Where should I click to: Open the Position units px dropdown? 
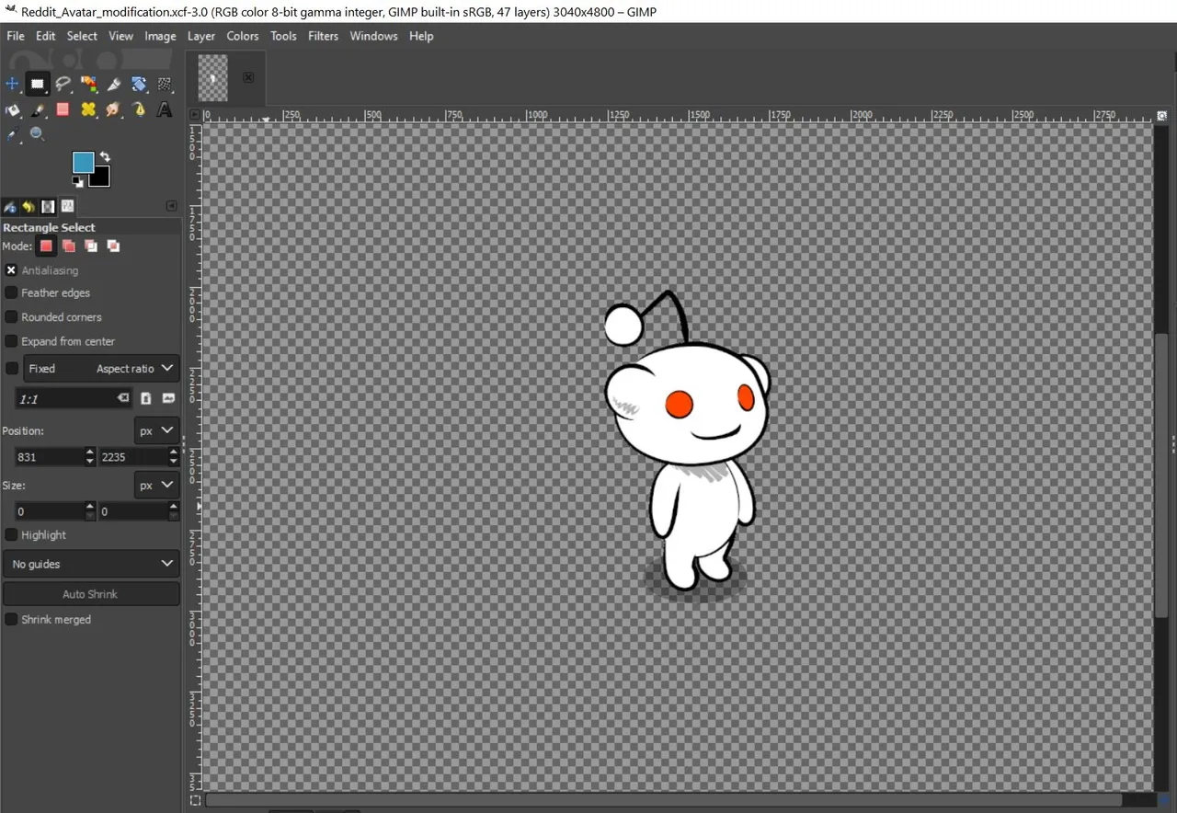click(156, 430)
